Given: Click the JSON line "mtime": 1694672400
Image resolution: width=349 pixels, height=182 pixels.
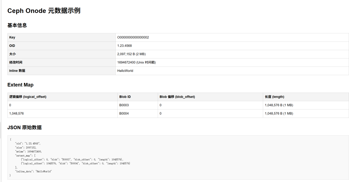Looking at the screenshot, I should click(28, 152).
